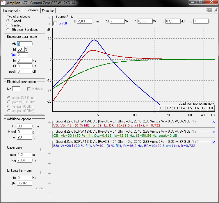This screenshot has width=219, height=203.
Task: Remove the red VB curve entry
Action: (213, 122)
